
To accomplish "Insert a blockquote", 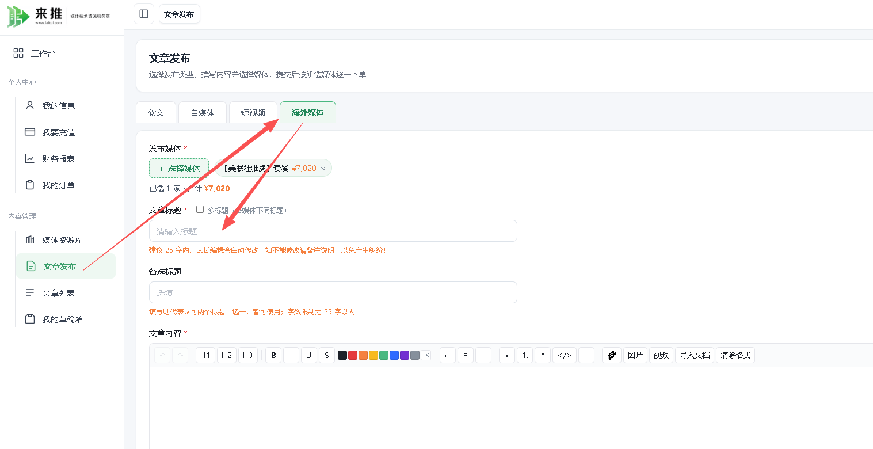I will (x=543, y=355).
